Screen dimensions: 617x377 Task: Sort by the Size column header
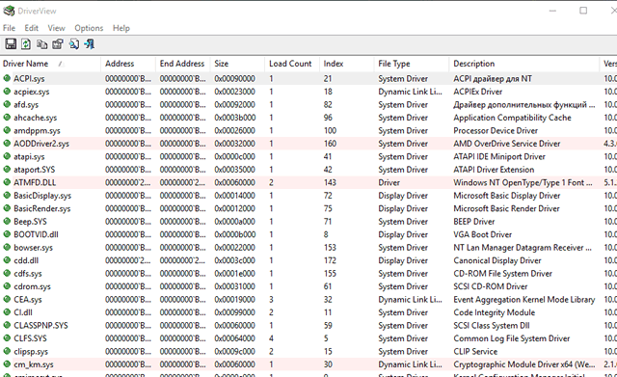[x=238, y=64]
